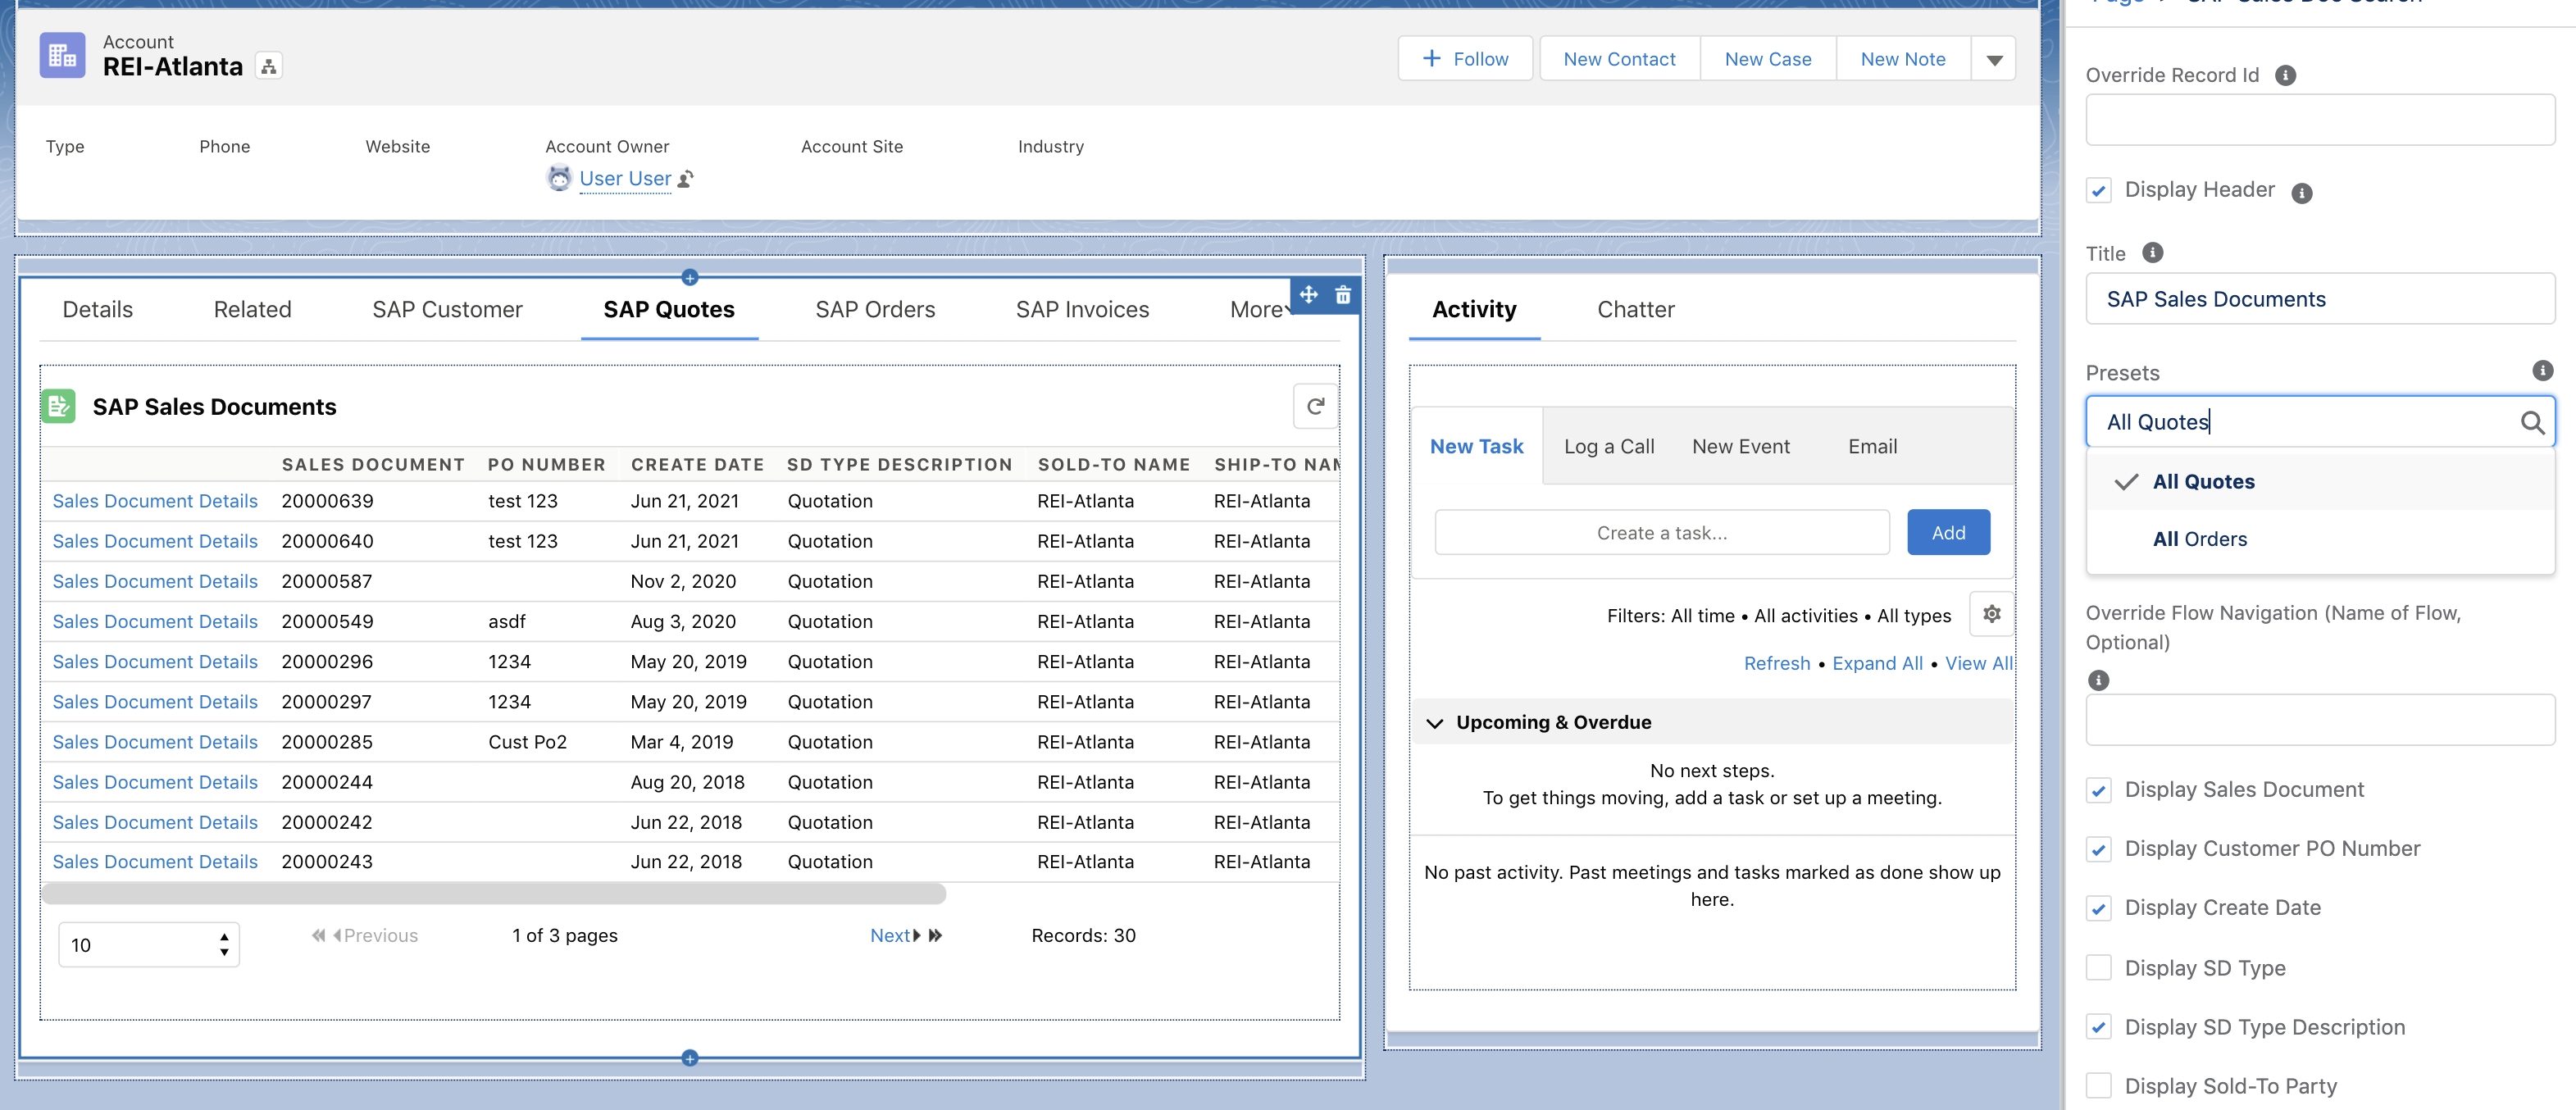Select the Log a Call tab
Viewport: 2576px width, 1110px height.
(x=1608, y=447)
